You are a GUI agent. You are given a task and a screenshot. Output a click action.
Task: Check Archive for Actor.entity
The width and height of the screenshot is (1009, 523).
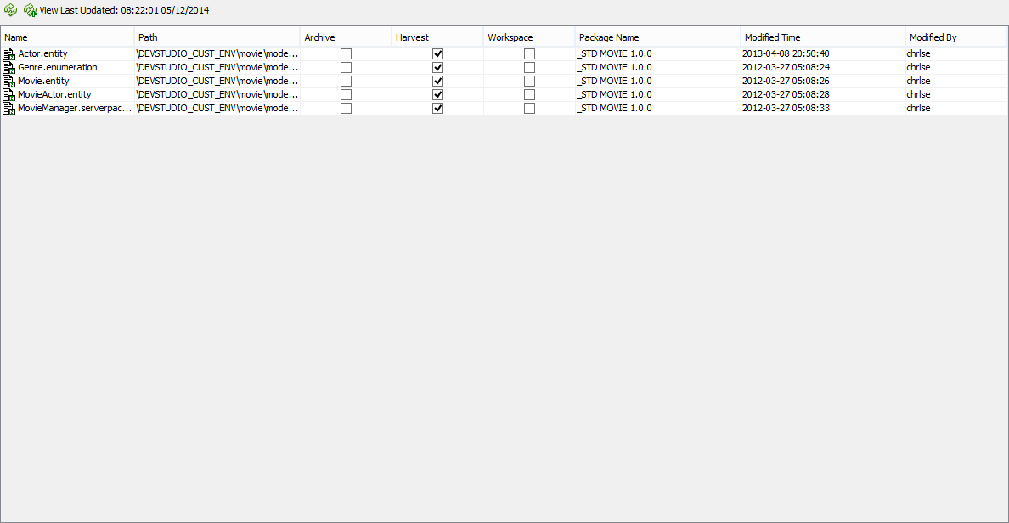[x=347, y=54]
